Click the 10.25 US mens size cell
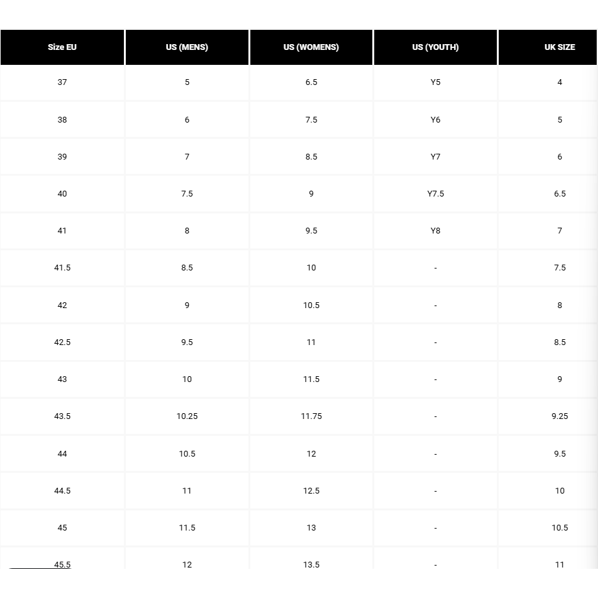The width and height of the screenshot is (598, 598). coord(187,416)
